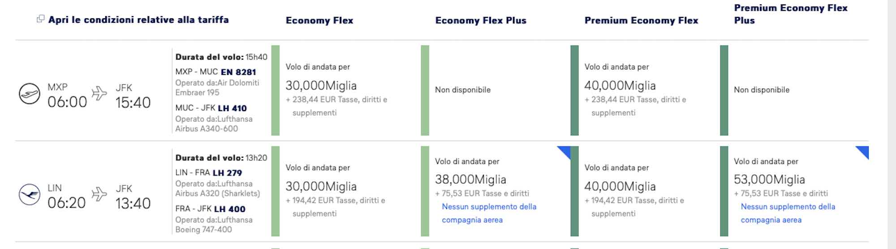Open 'Apri le condizioni relative alla tariffa' link
This screenshot has height=249, width=896.
tap(138, 20)
